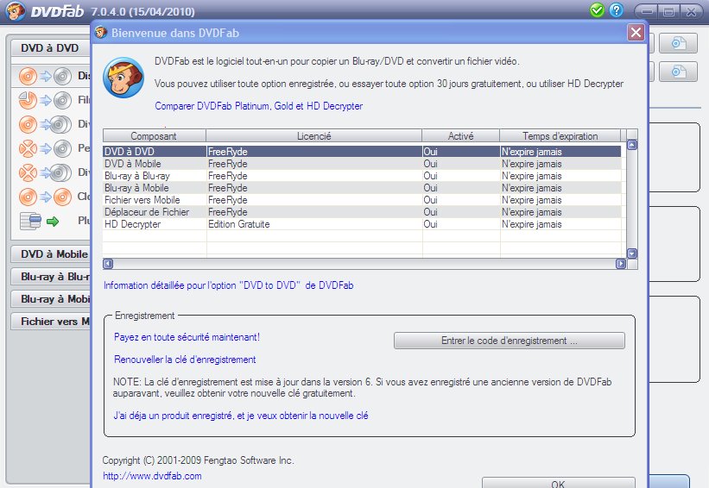709x488 pixels.
Task: Open the DVD à Mobile sidebar section
Action: [50, 254]
